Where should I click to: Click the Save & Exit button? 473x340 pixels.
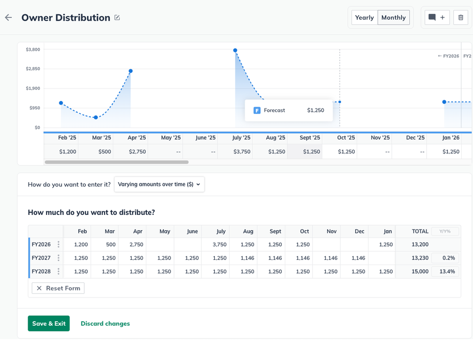click(x=49, y=323)
